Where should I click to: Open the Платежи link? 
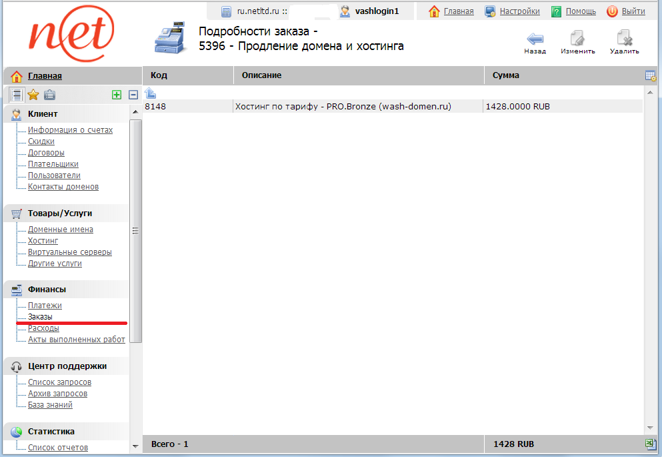[45, 306]
